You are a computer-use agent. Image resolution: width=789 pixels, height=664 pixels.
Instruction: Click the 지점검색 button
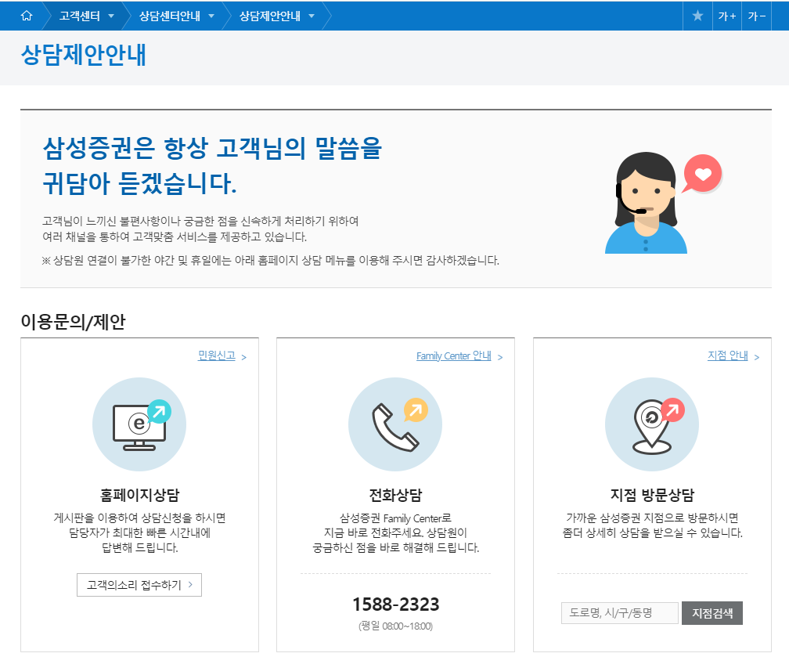coord(712,613)
